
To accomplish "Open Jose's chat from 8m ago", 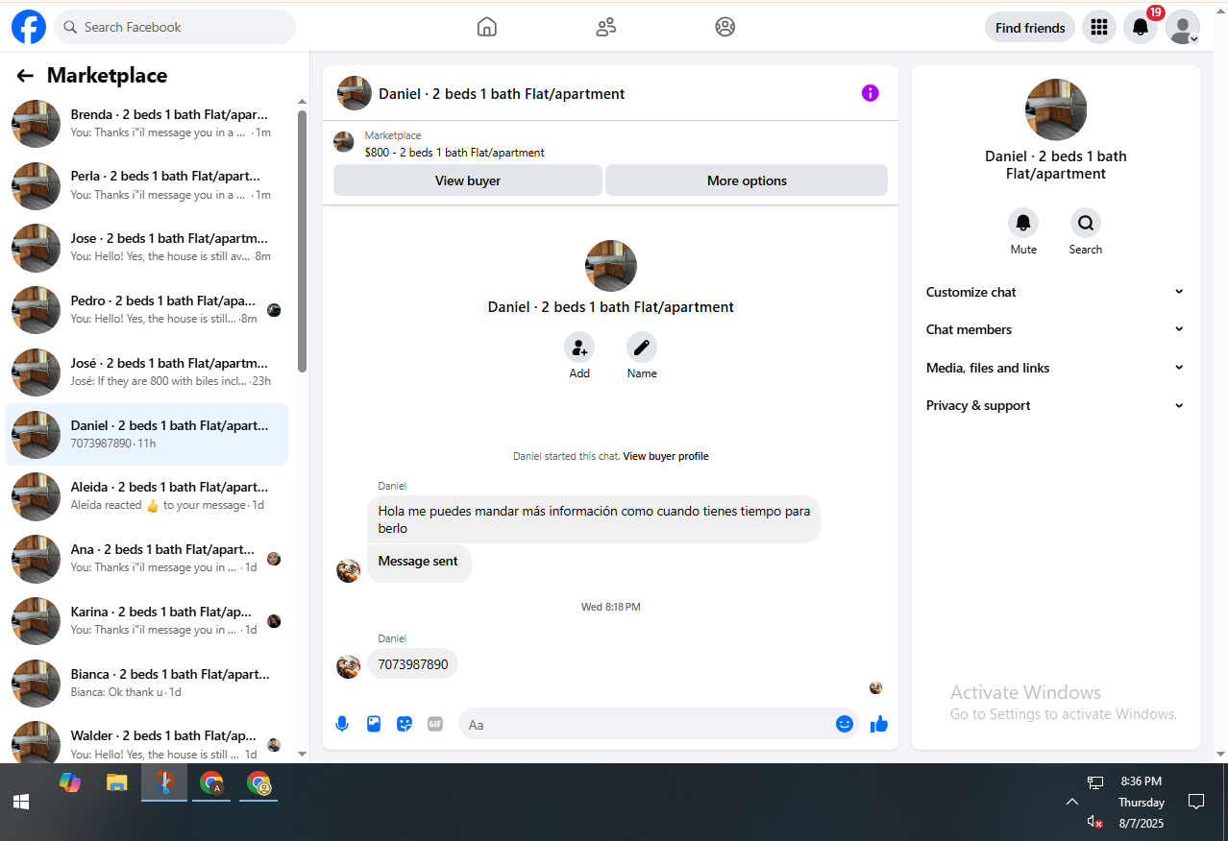I will (147, 248).
